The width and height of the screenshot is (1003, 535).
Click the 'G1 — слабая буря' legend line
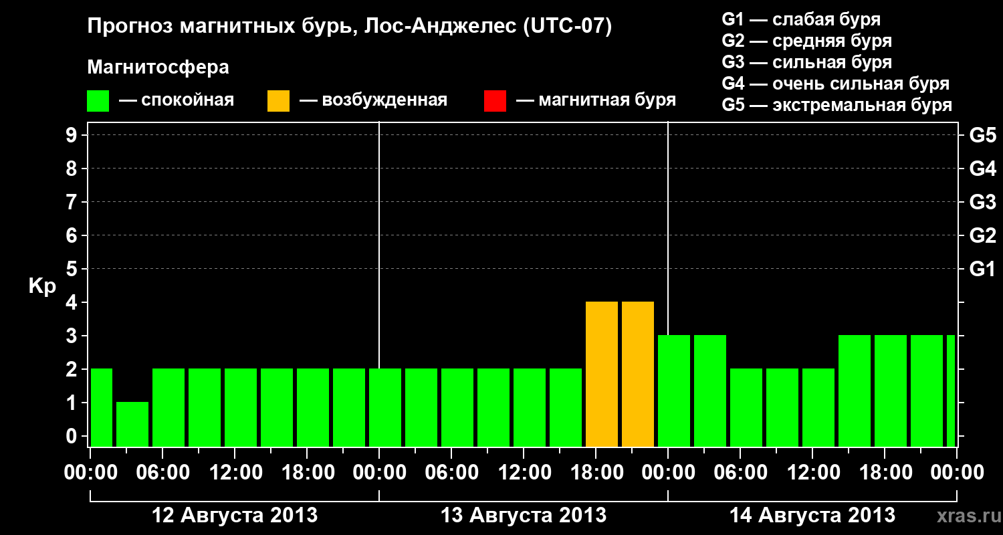click(x=801, y=19)
